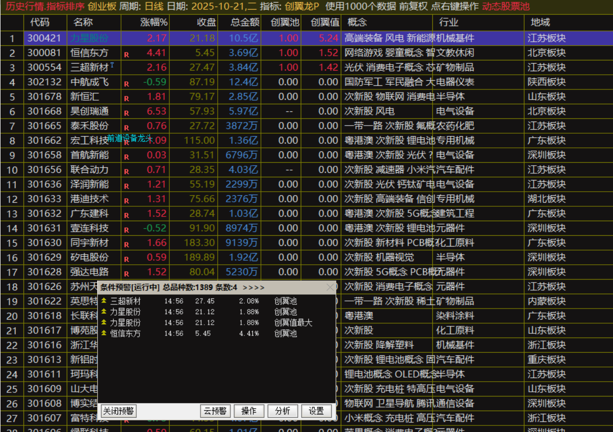This screenshot has width=613, height=432.
Task: Click the 云预警 button
Action: coord(215,411)
